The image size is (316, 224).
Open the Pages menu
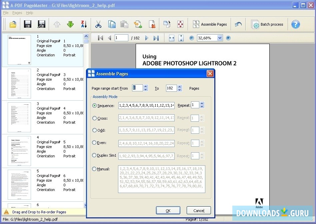point(17,13)
